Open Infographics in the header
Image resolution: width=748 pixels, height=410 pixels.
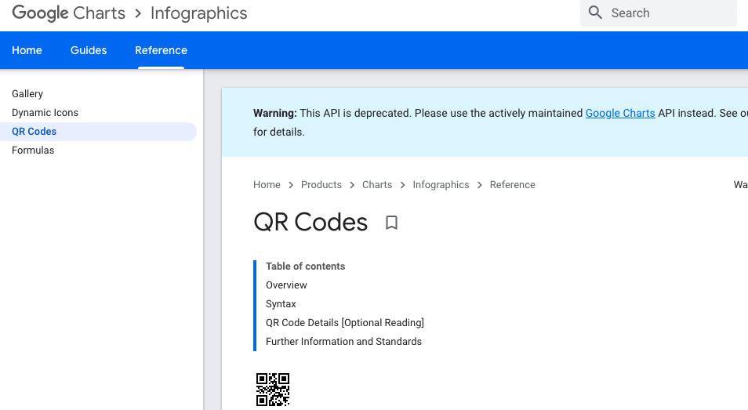(199, 13)
